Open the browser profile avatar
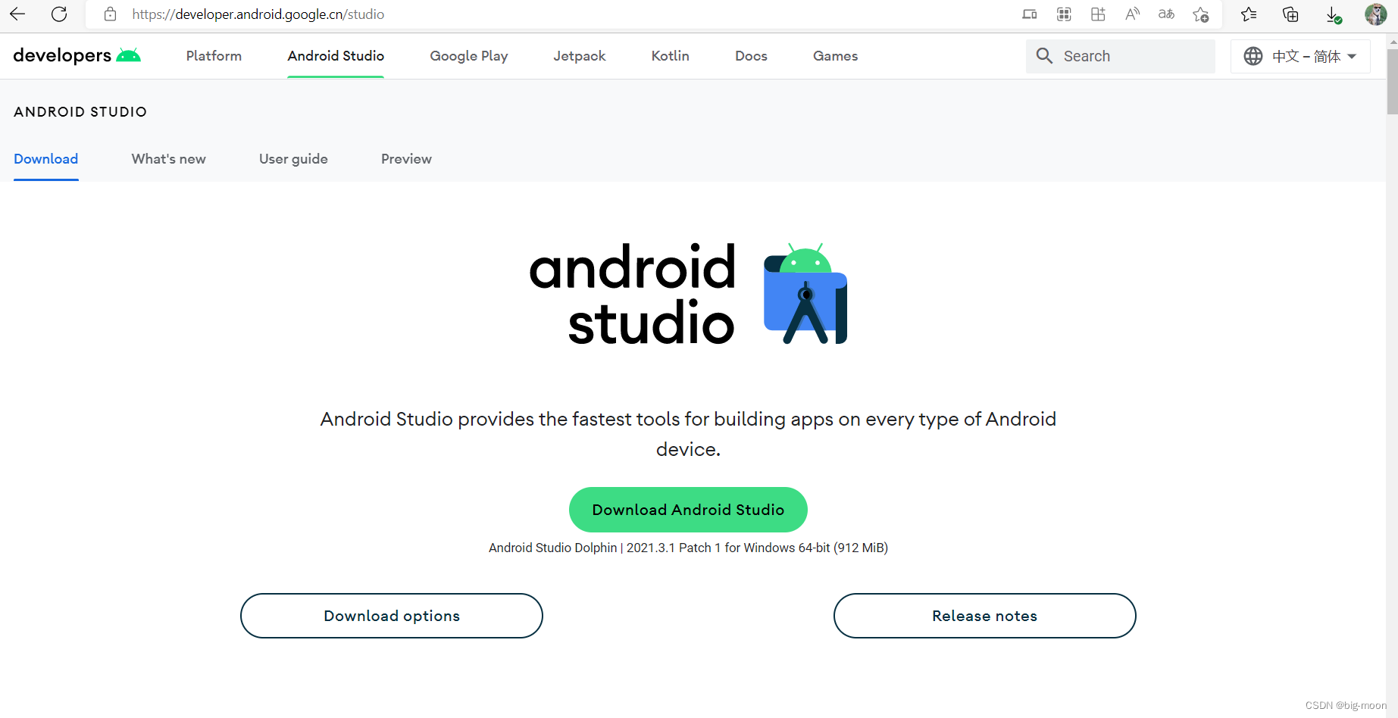The image size is (1398, 718). (x=1375, y=14)
